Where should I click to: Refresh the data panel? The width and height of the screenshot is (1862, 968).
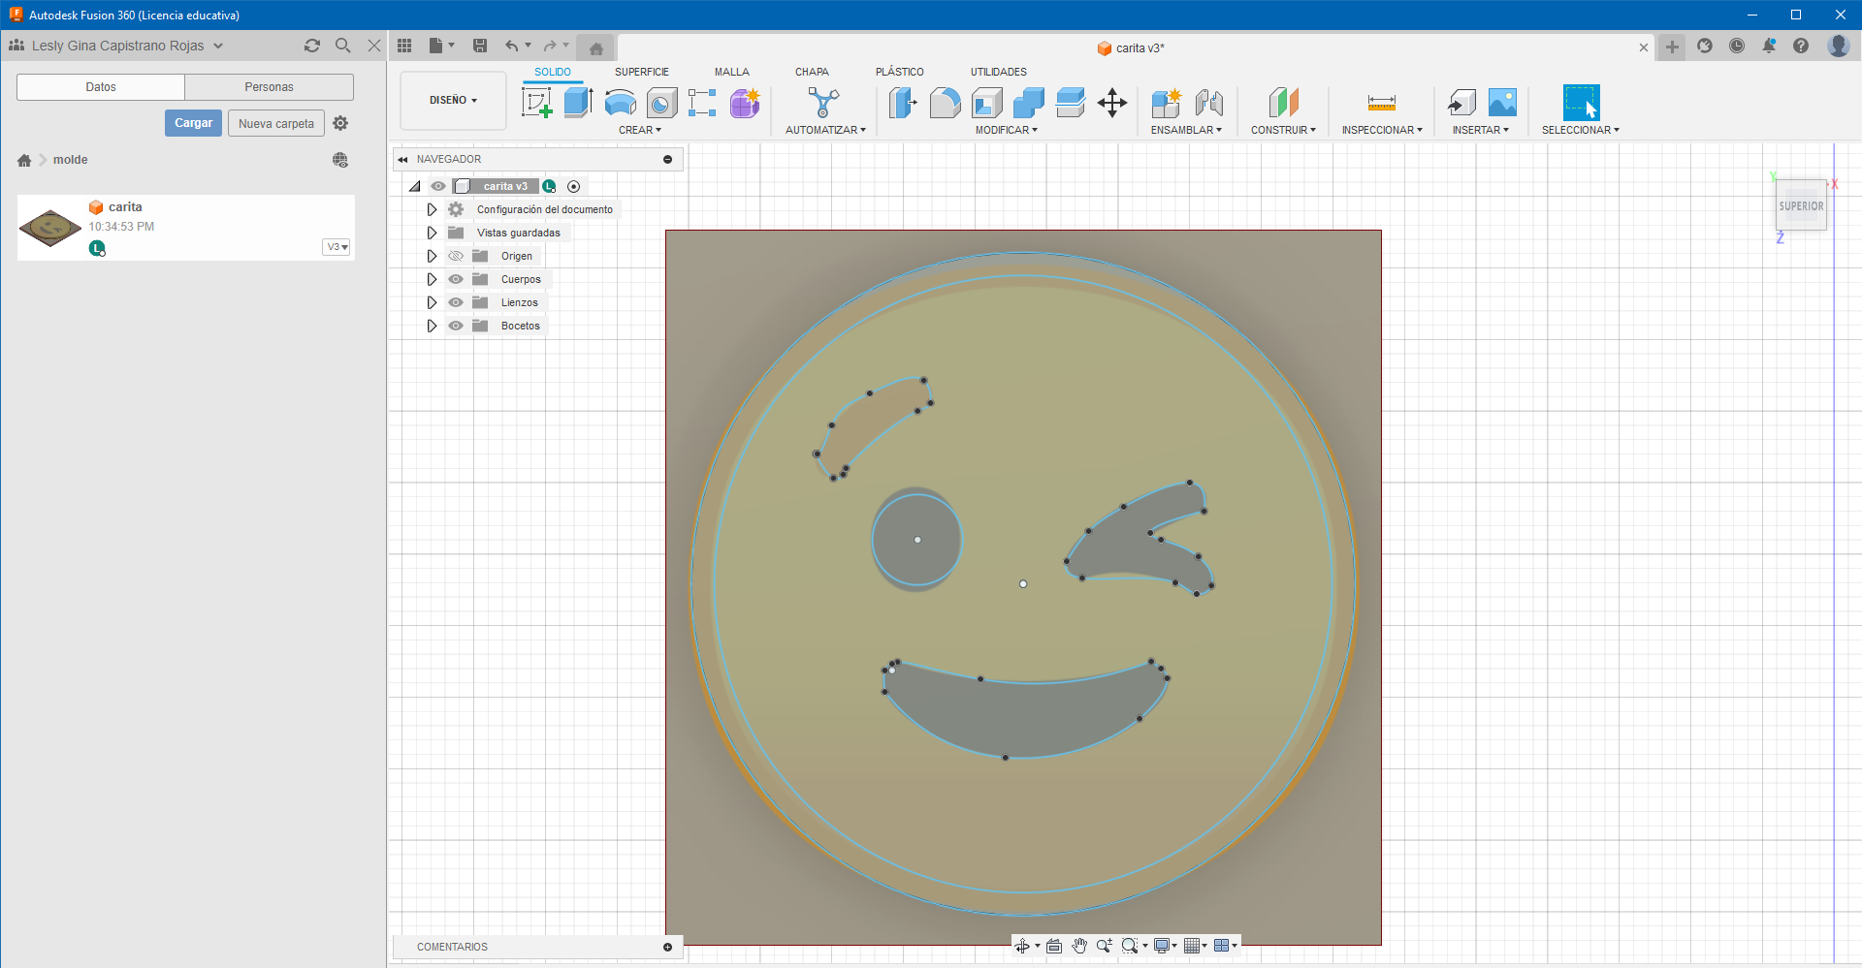click(312, 46)
